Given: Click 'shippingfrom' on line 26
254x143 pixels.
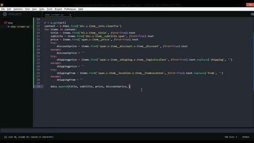Looking at the screenshot, I should (x=66, y=73).
